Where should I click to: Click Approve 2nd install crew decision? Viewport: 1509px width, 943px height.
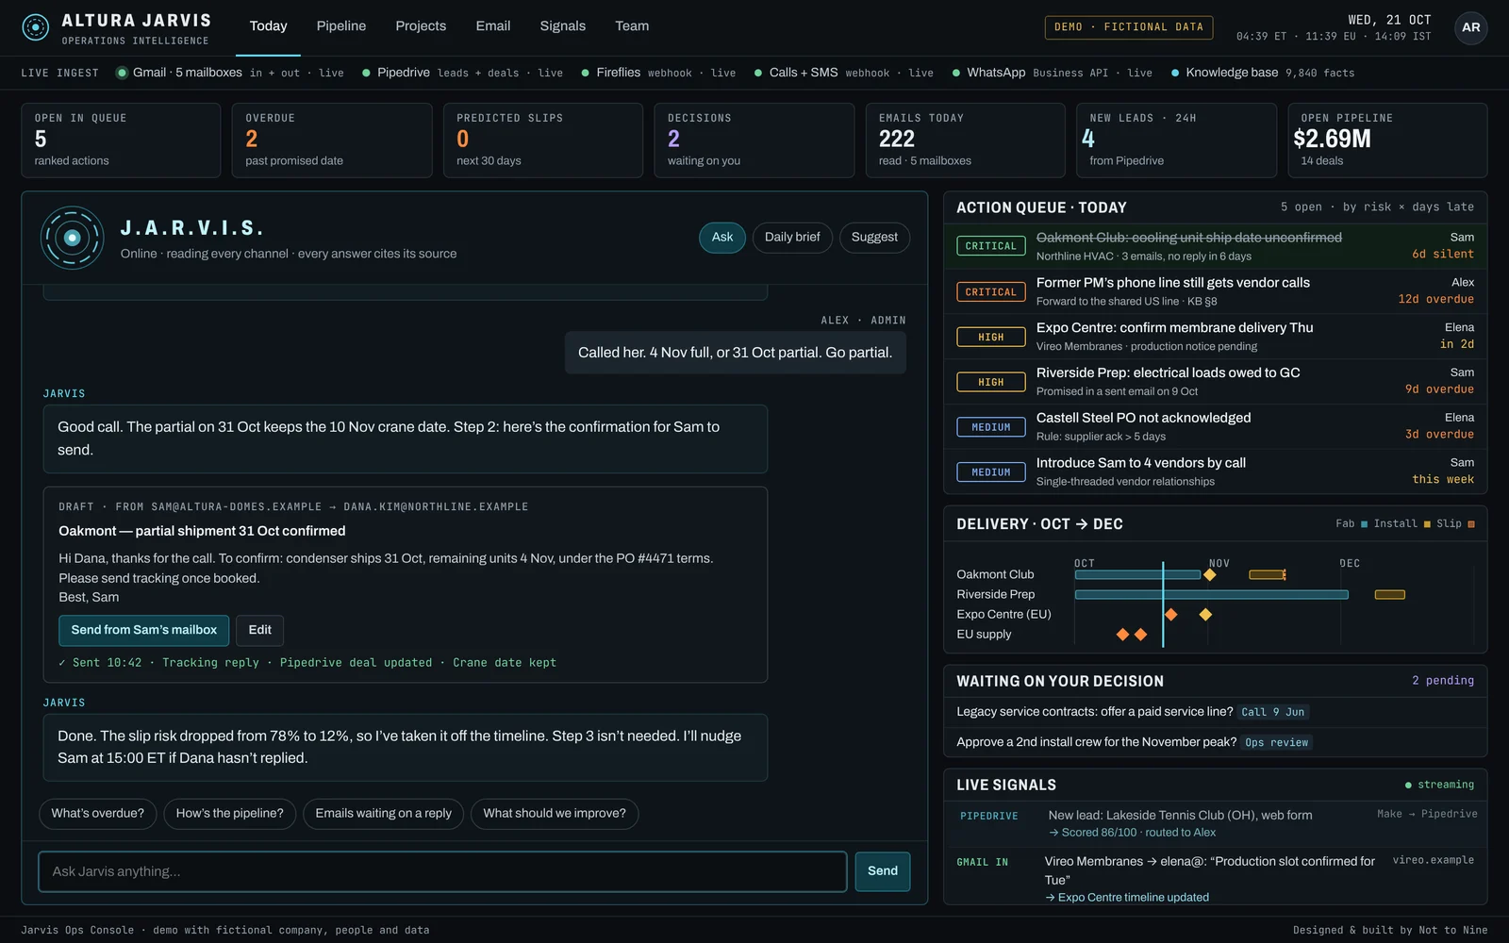click(1216, 742)
